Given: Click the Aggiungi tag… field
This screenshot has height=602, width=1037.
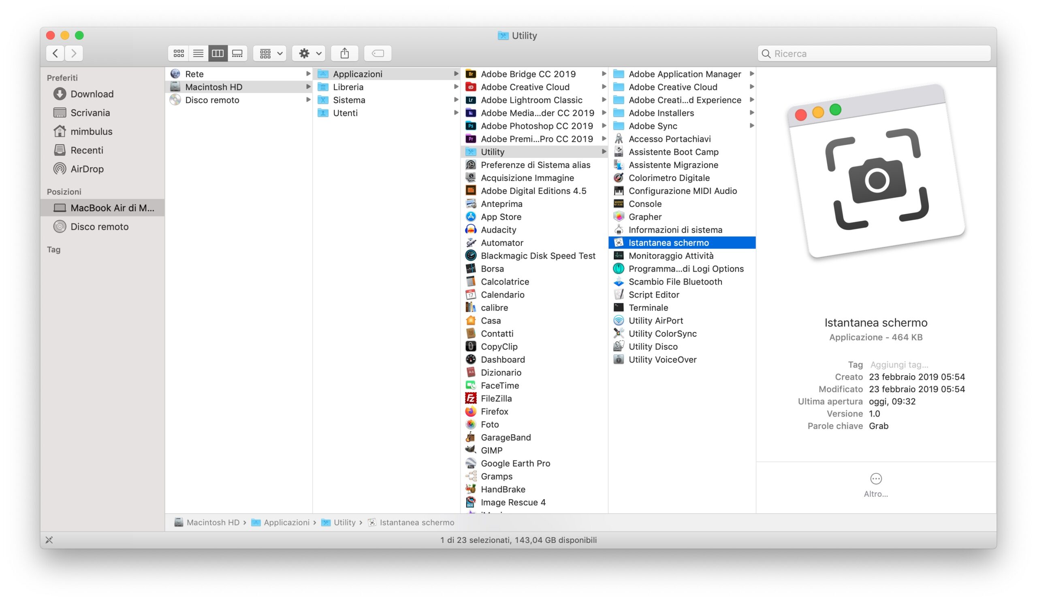Looking at the screenshot, I should pyautogui.click(x=899, y=365).
